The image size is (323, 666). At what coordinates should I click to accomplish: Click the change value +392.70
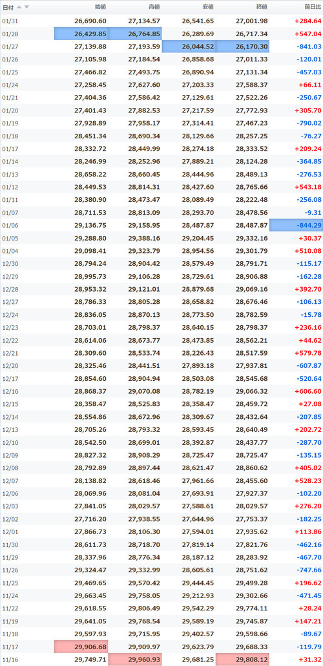307,289
